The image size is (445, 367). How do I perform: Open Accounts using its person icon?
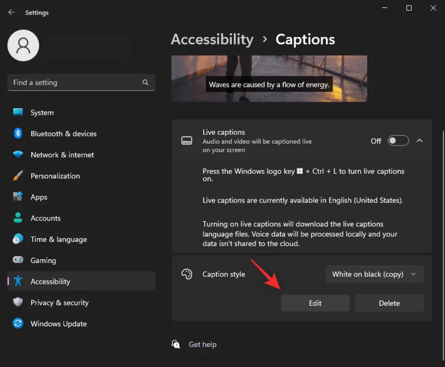17,218
